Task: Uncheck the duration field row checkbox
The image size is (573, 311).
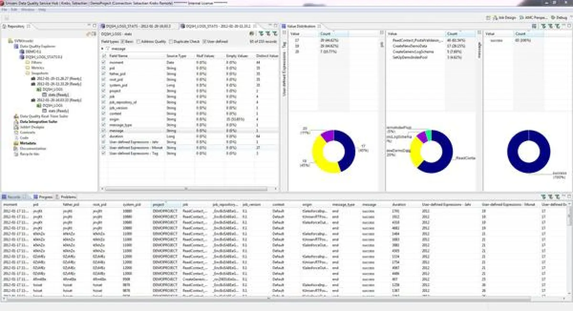Action: click(104, 136)
